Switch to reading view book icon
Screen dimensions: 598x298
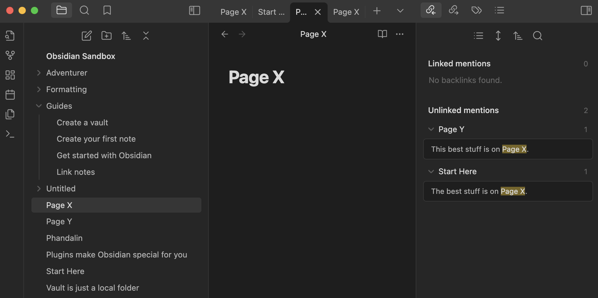pyautogui.click(x=382, y=34)
